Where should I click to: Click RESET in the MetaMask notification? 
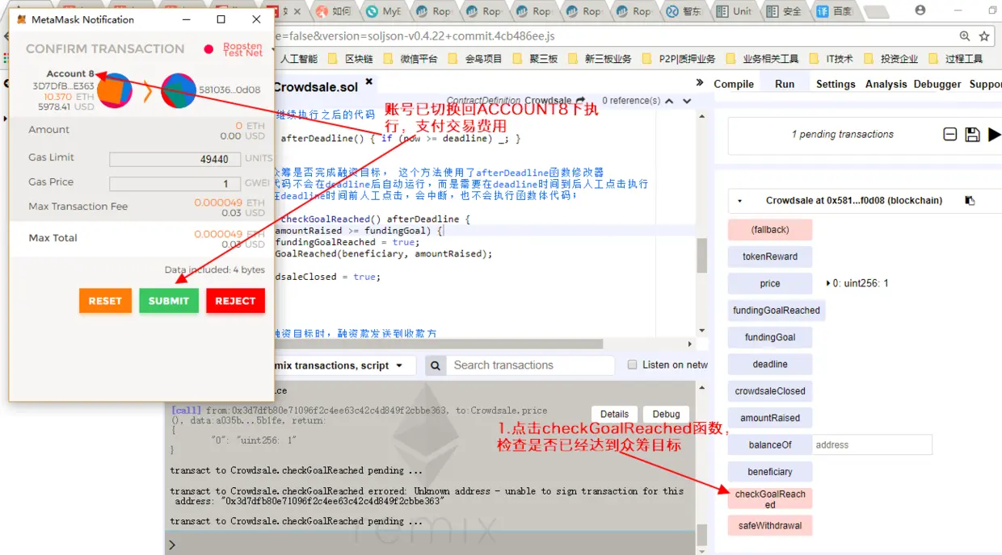click(105, 301)
